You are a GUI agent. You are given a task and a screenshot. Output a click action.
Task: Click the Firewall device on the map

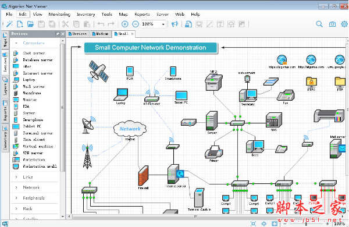pyautogui.click(x=143, y=178)
